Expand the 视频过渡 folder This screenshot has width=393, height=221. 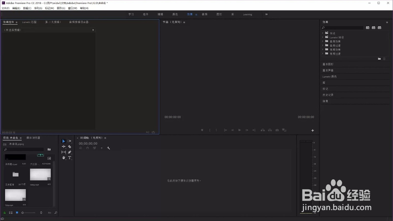click(323, 54)
